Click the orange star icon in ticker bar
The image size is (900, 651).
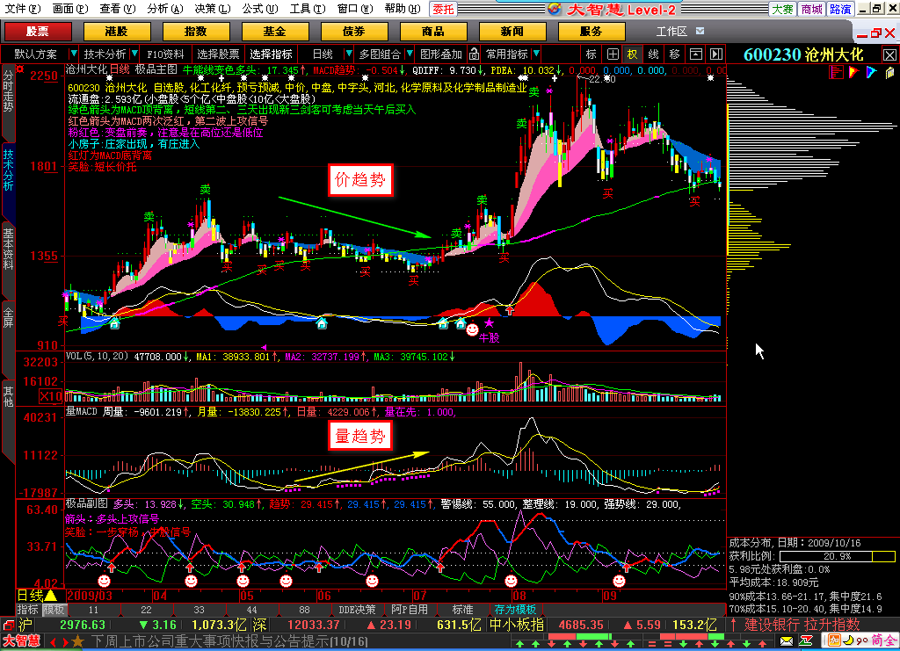click(x=78, y=641)
